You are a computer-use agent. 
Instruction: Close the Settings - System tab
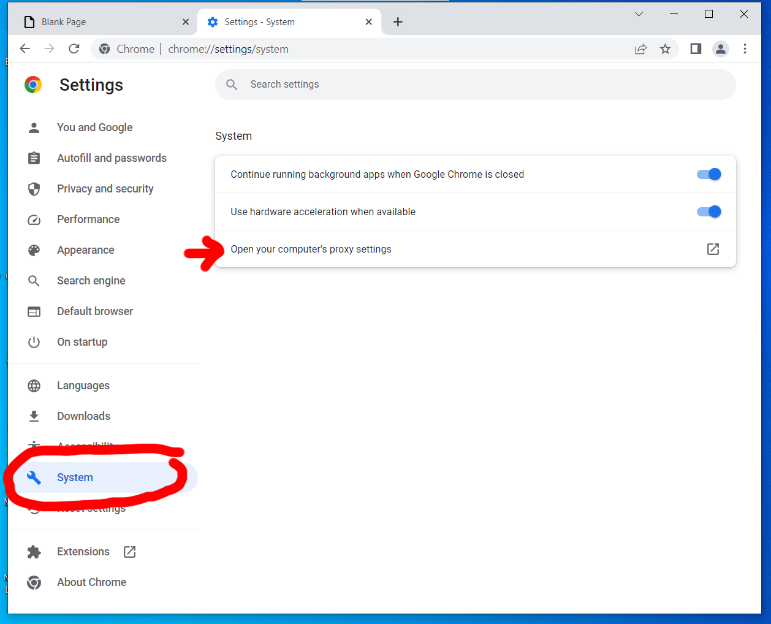pyautogui.click(x=369, y=22)
